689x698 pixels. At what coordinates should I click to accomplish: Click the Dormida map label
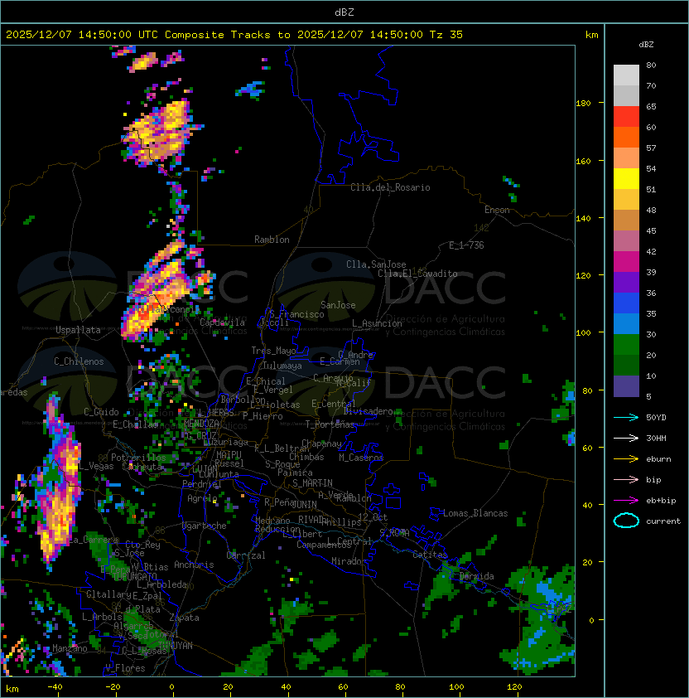[476, 576]
